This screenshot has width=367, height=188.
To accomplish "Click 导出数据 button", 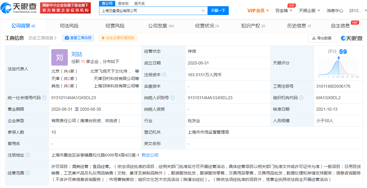I will (321, 38).
